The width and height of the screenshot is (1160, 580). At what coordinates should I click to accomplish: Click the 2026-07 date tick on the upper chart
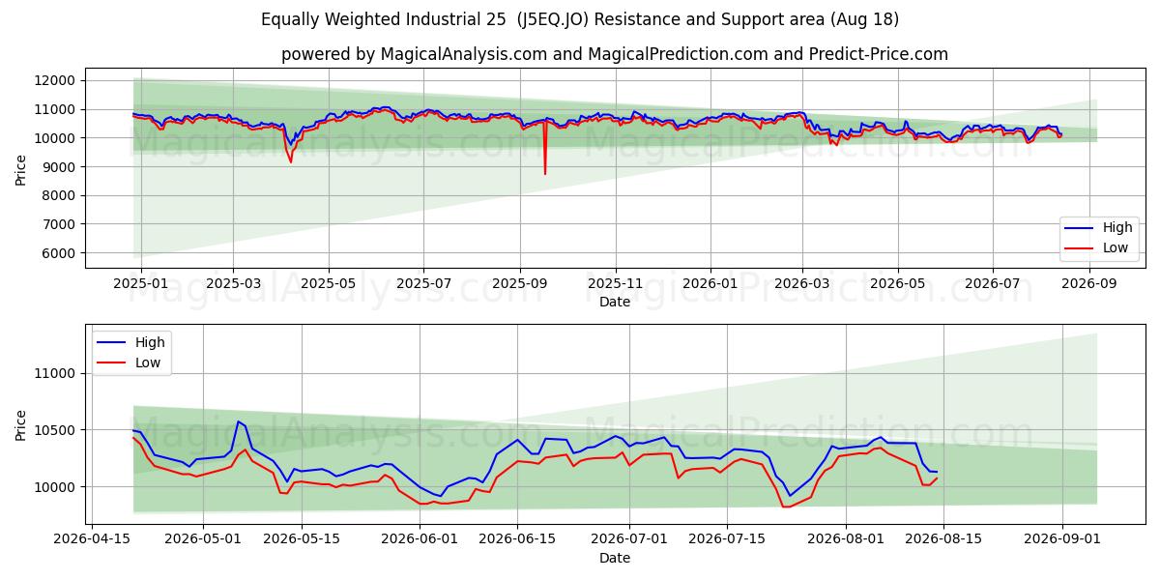pos(993,284)
